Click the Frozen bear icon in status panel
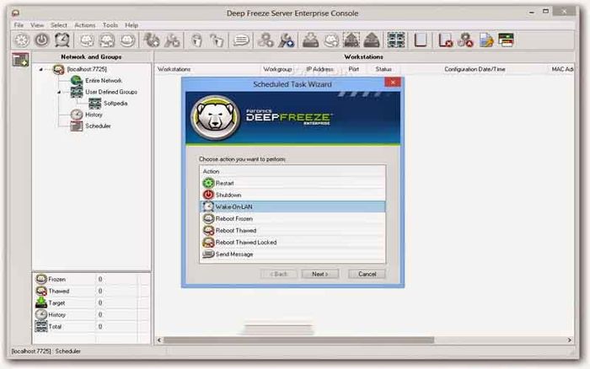 click(41, 279)
